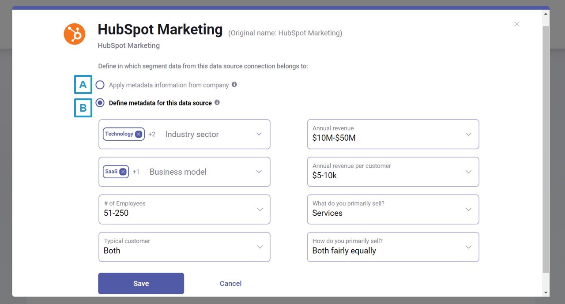Open the Typical customer dropdown
Image resolution: width=565 pixels, height=304 pixels.
point(259,247)
